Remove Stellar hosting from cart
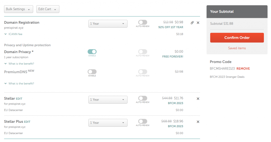Screen dimensions: 271x142 tap(198, 99)
